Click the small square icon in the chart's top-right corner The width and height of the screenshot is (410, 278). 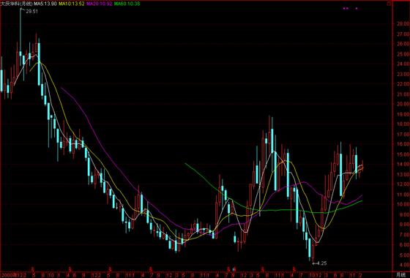click(389, 4)
